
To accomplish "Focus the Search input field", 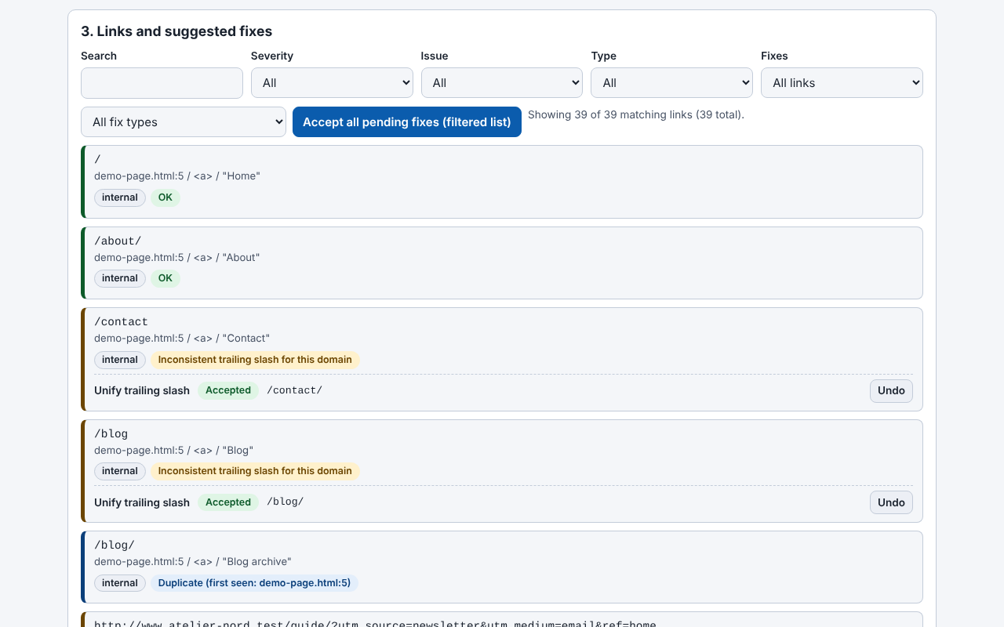I will pyautogui.click(x=162, y=83).
